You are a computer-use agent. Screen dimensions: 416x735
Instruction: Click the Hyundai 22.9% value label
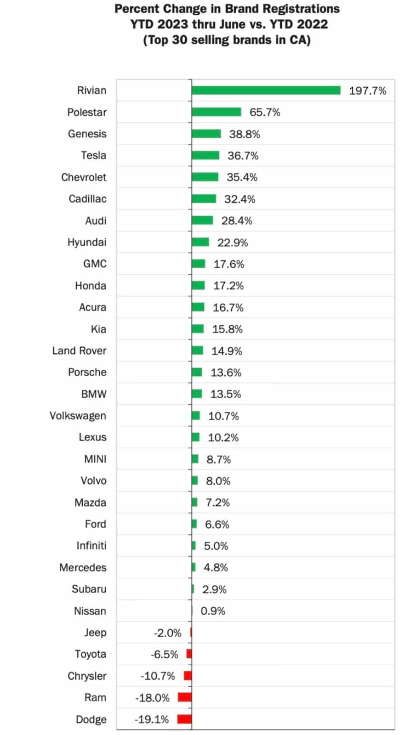(233, 243)
